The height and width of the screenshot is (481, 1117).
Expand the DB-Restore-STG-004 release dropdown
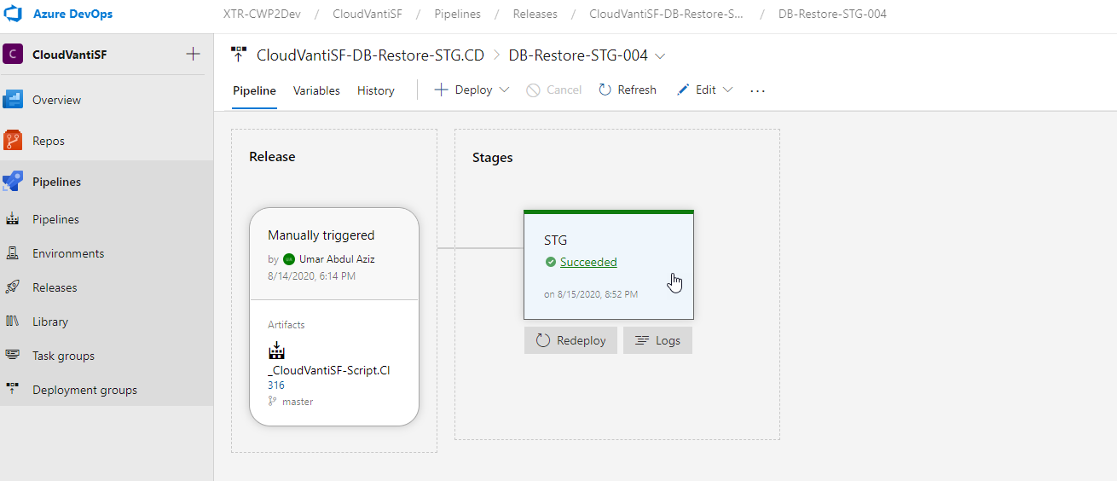tap(659, 55)
